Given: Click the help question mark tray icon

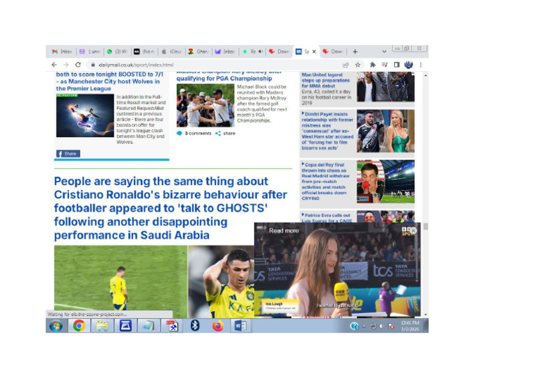Looking at the screenshot, I should [354, 326].
